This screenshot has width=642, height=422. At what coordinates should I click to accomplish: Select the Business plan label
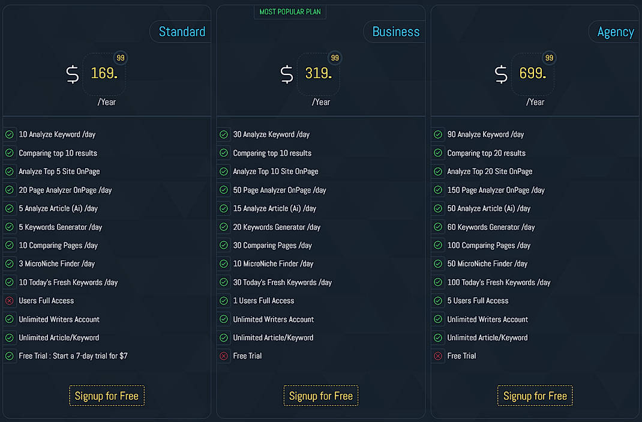tap(394, 32)
